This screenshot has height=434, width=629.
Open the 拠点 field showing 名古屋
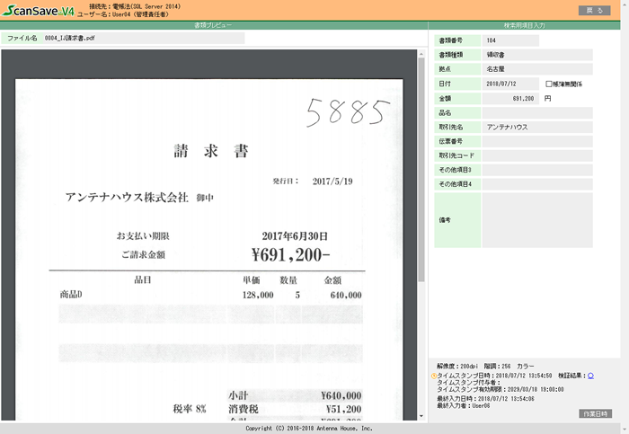click(536, 69)
